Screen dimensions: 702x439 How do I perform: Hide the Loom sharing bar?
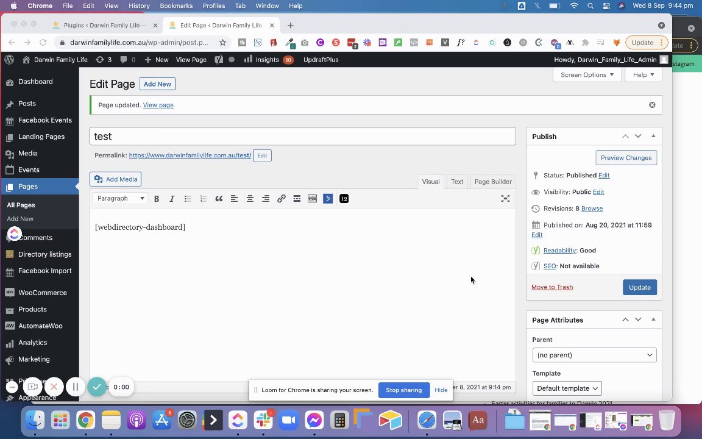(x=441, y=390)
